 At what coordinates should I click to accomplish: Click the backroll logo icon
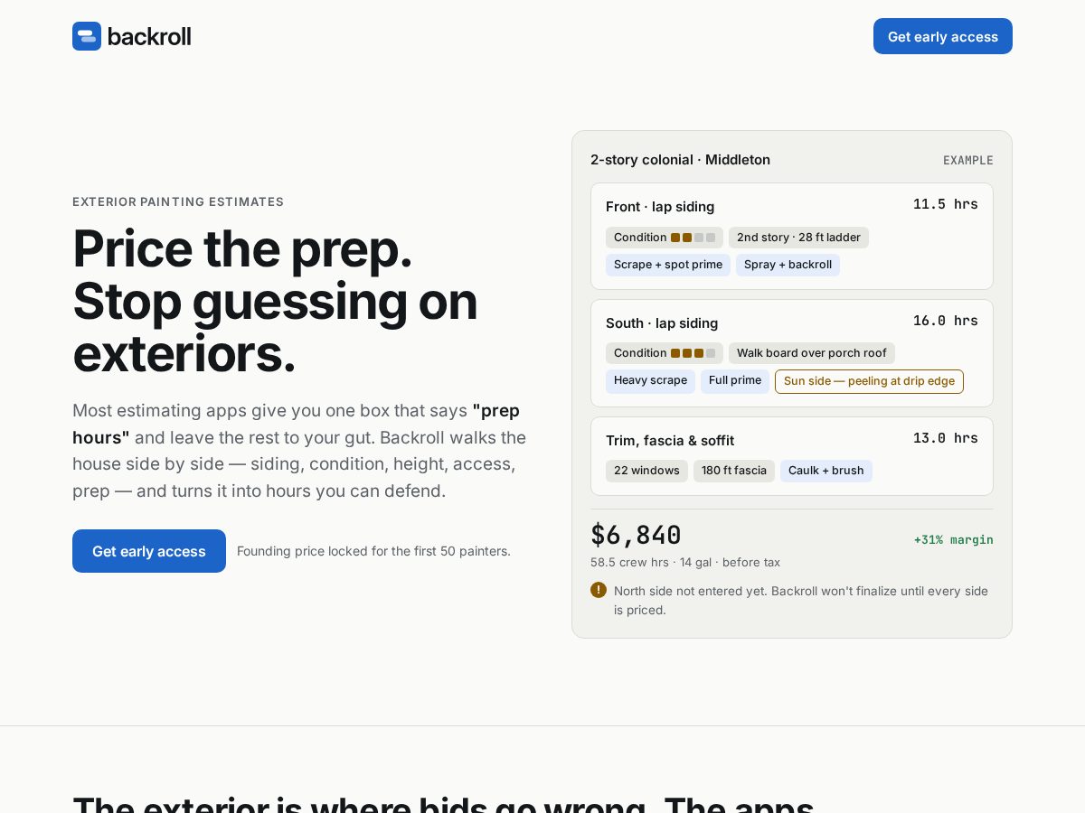(87, 36)
